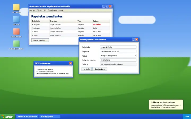Click the red 'en 4 días' cell

coord(101,25)
